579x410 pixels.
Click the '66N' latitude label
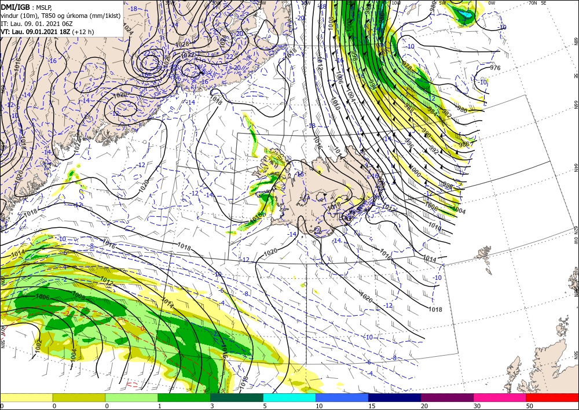pyautogui.click(x=576, y=105)
